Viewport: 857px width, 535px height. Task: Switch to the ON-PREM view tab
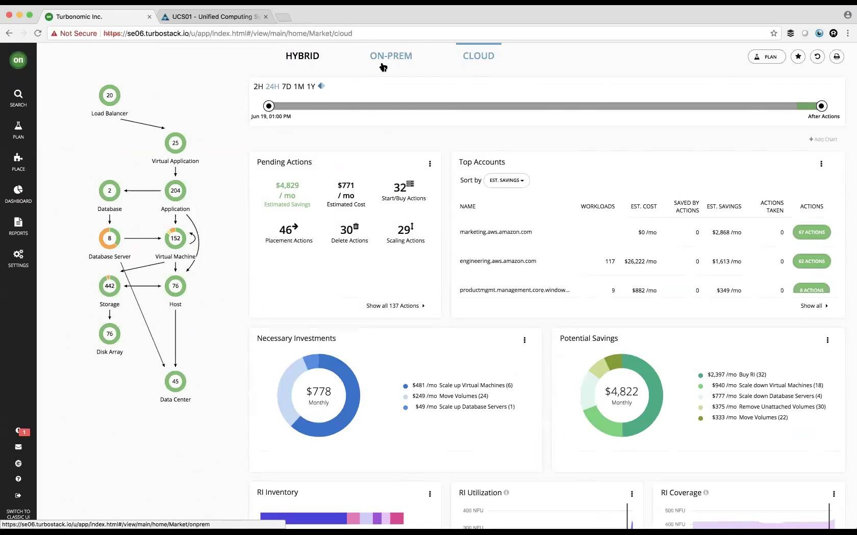[391, 56]
